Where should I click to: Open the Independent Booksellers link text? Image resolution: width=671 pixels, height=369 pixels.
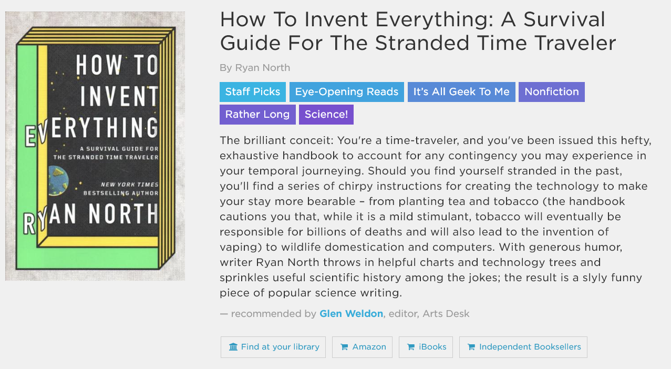coord(530,347)
